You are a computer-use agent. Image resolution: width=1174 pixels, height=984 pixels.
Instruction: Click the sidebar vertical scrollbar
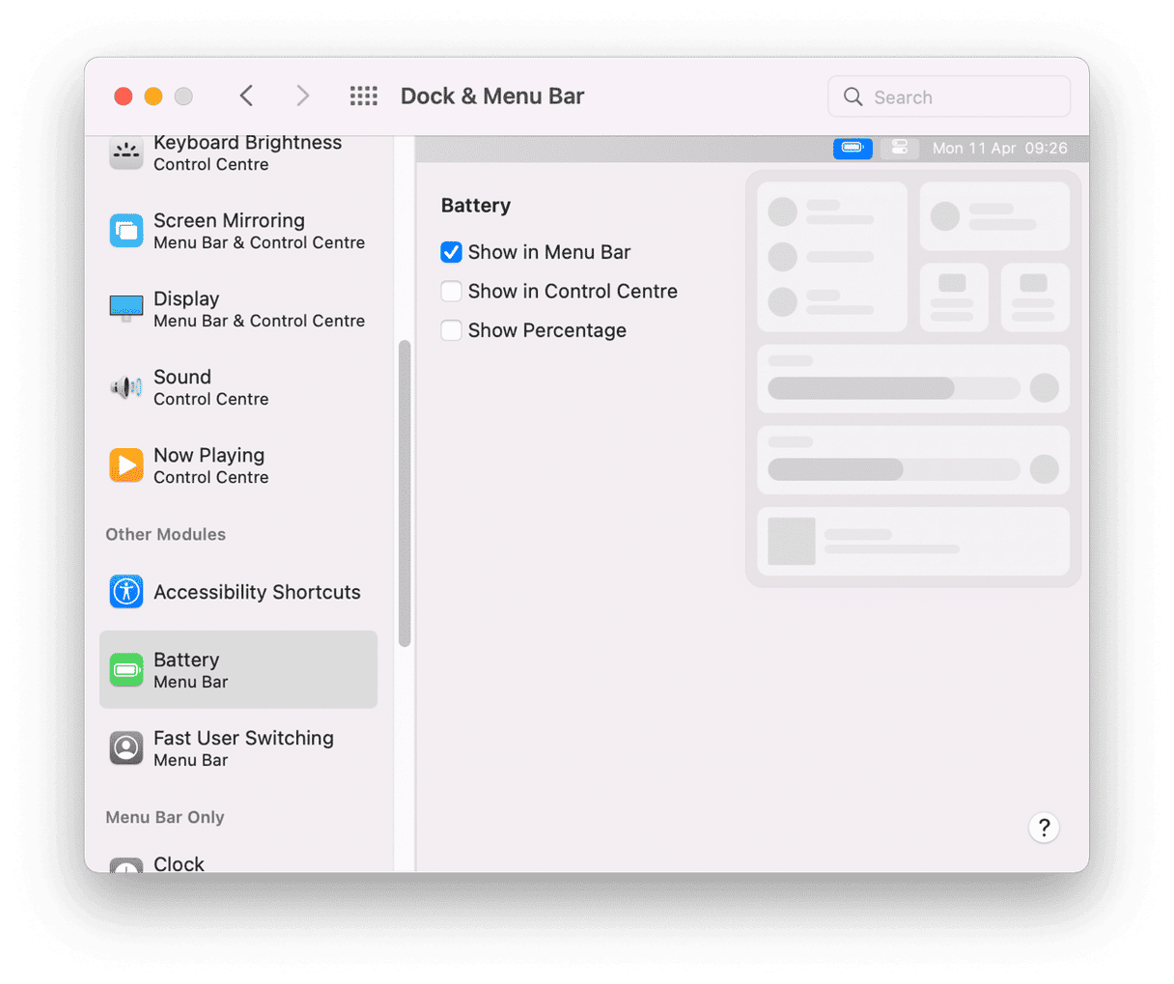pyautogui.click(x=405, y=493)
